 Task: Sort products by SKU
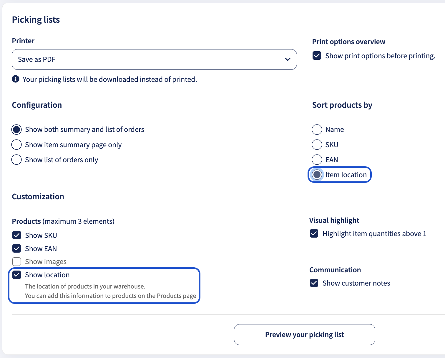click(x=317, y=145)
